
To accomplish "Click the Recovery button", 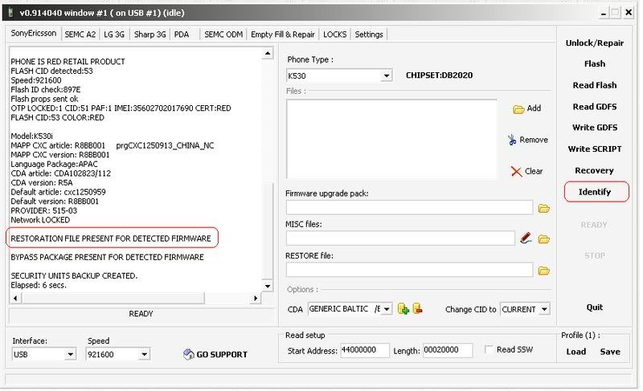I will [x=594, y=170].
